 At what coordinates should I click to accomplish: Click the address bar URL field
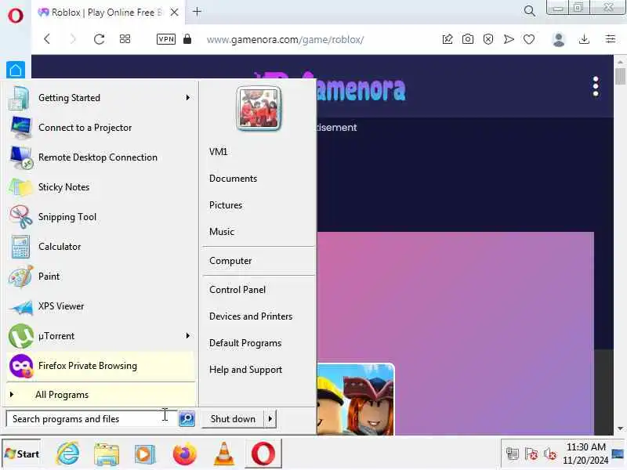pos(285,40)
